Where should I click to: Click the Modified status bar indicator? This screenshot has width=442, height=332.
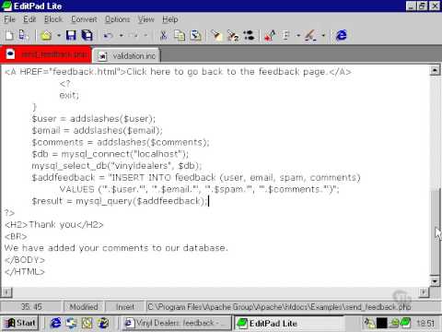click(84, 307)
